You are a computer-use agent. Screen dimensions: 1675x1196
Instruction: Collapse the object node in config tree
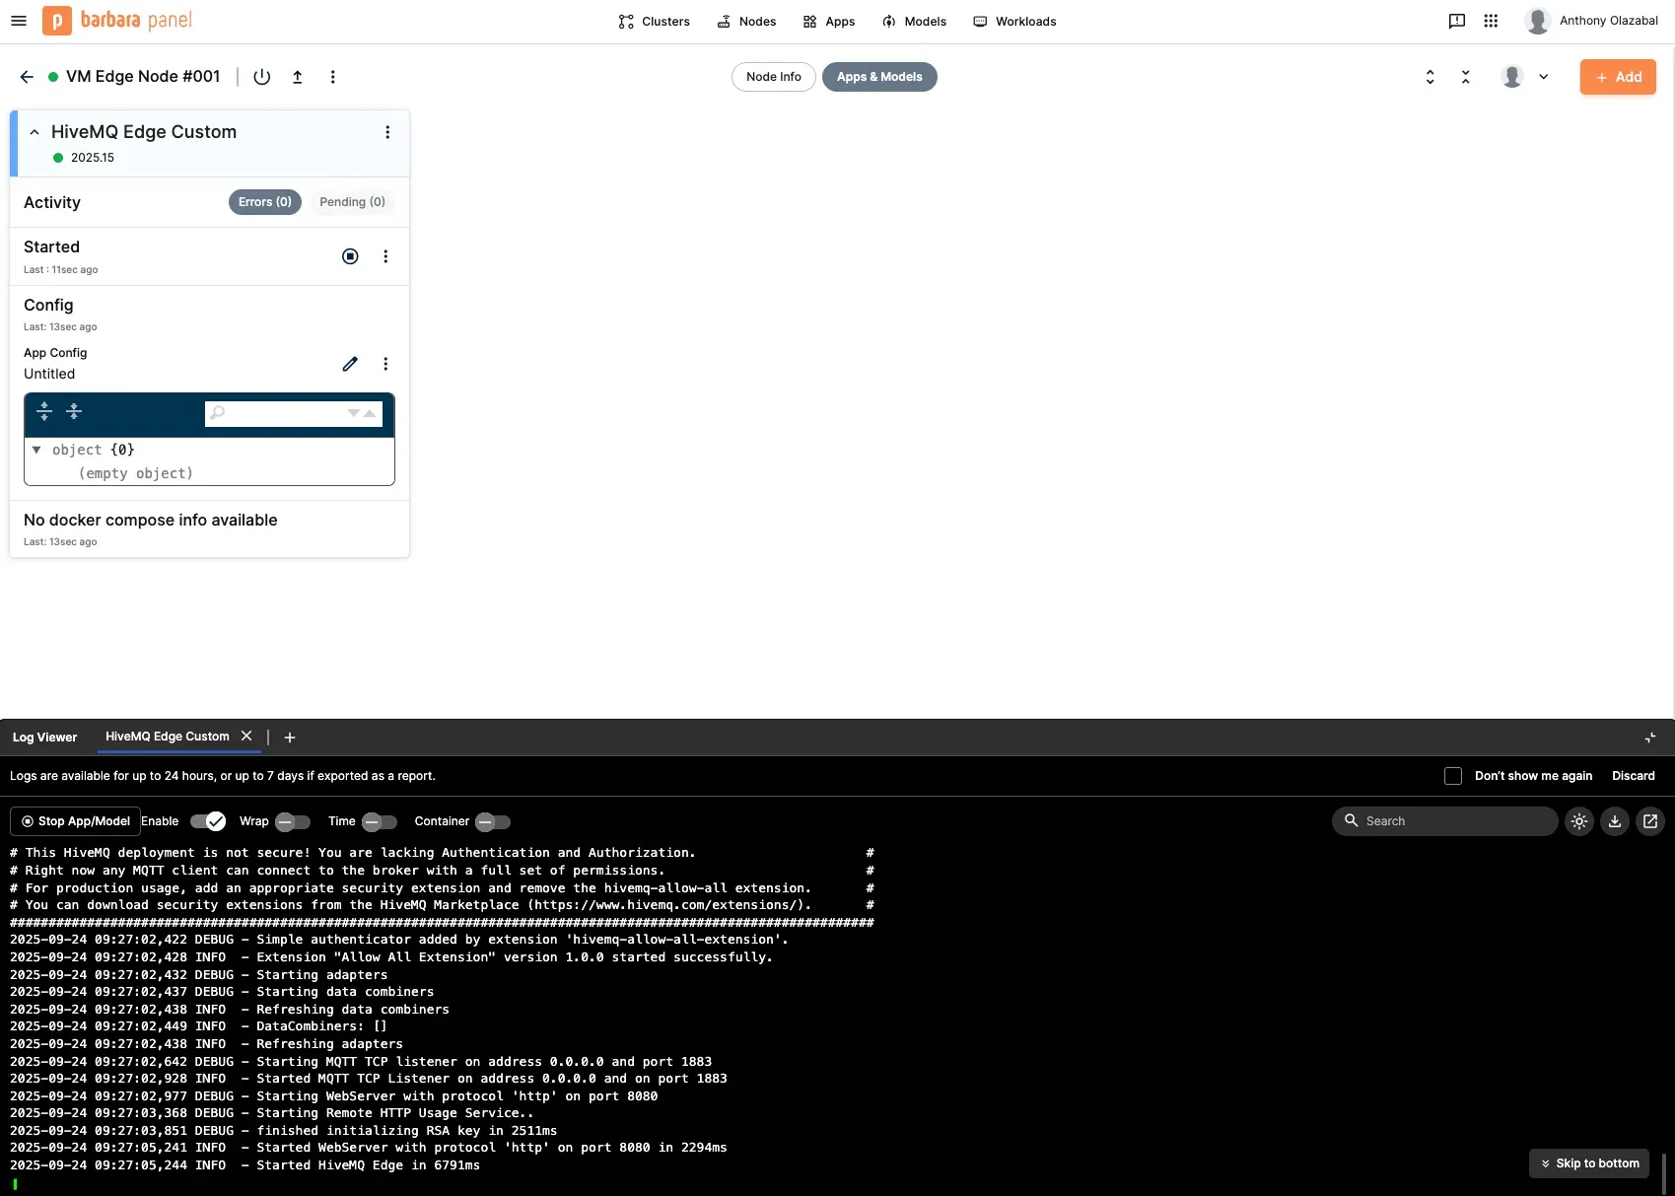(36, 450)
